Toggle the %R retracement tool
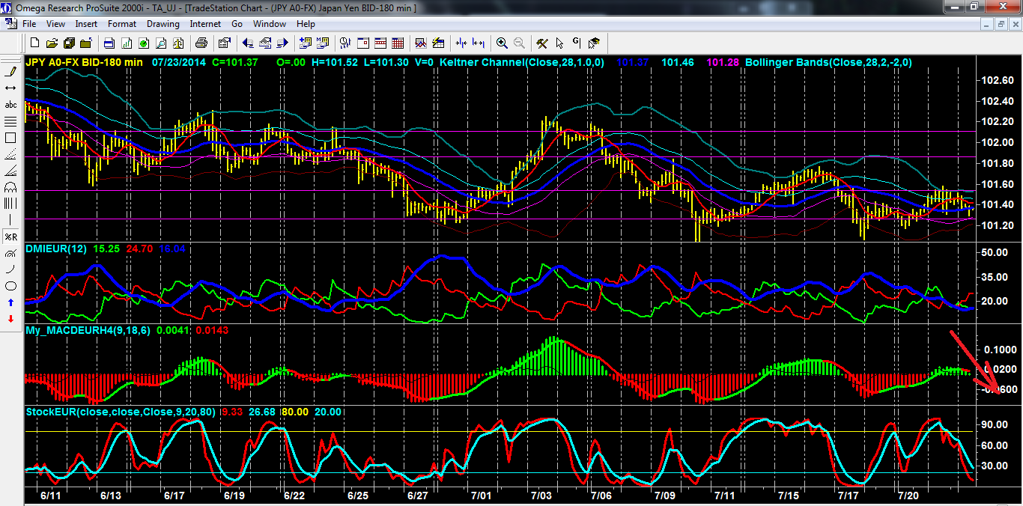This screenshot has height=506, width=1023. pyautogui.click(x=10, y=237)
